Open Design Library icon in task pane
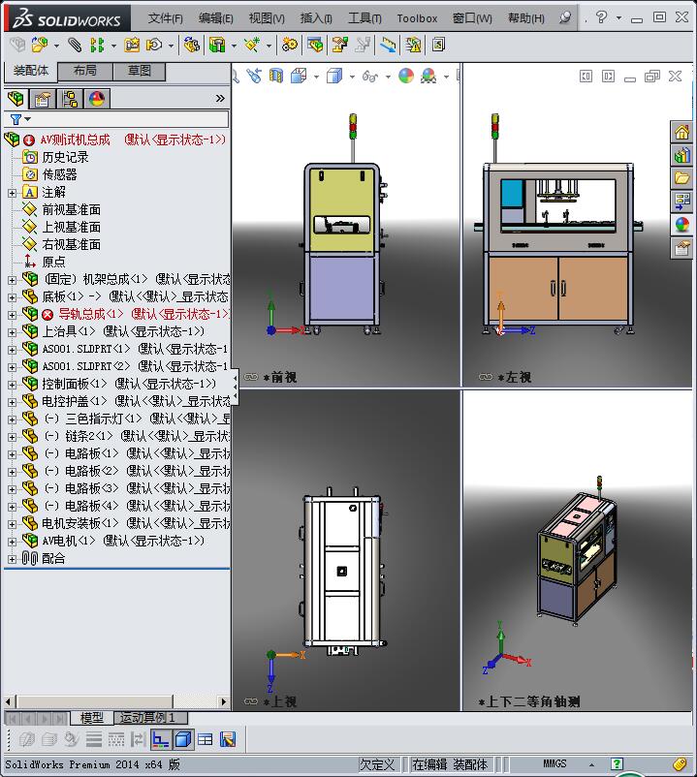Screen dimensions: 697x777 coord(681,155)
